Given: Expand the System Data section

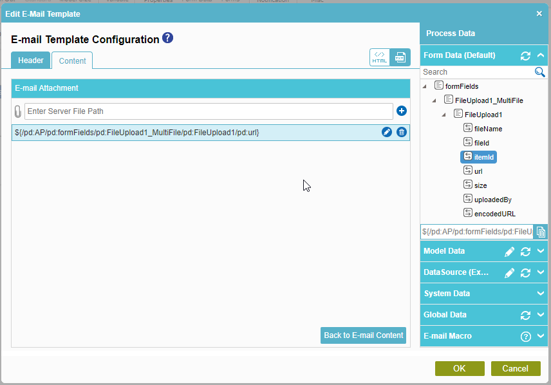Looking at the screenshot, I should pyautogui.click(x=541, y=294).
